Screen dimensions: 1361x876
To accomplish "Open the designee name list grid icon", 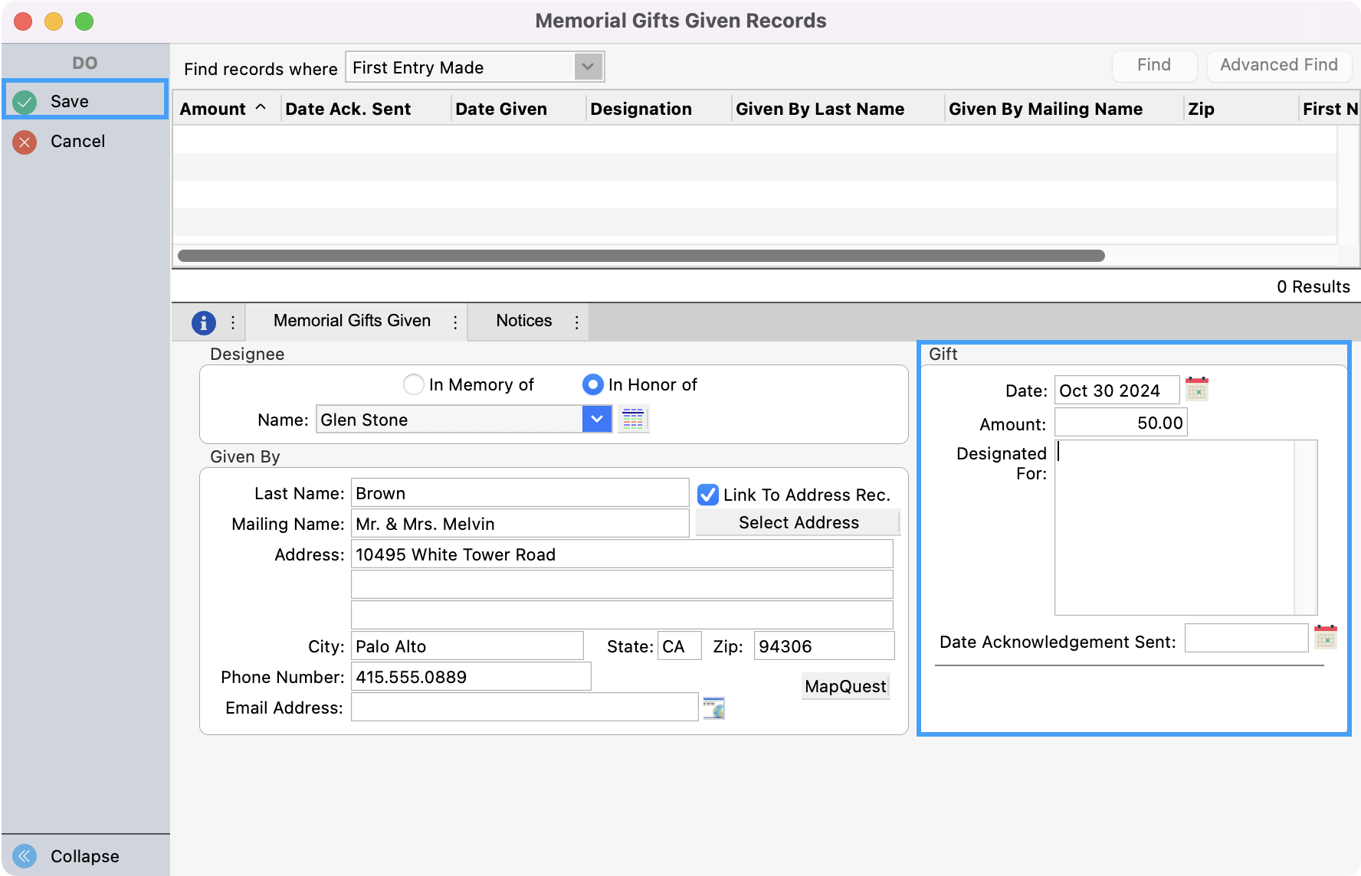I will [633, 419].
